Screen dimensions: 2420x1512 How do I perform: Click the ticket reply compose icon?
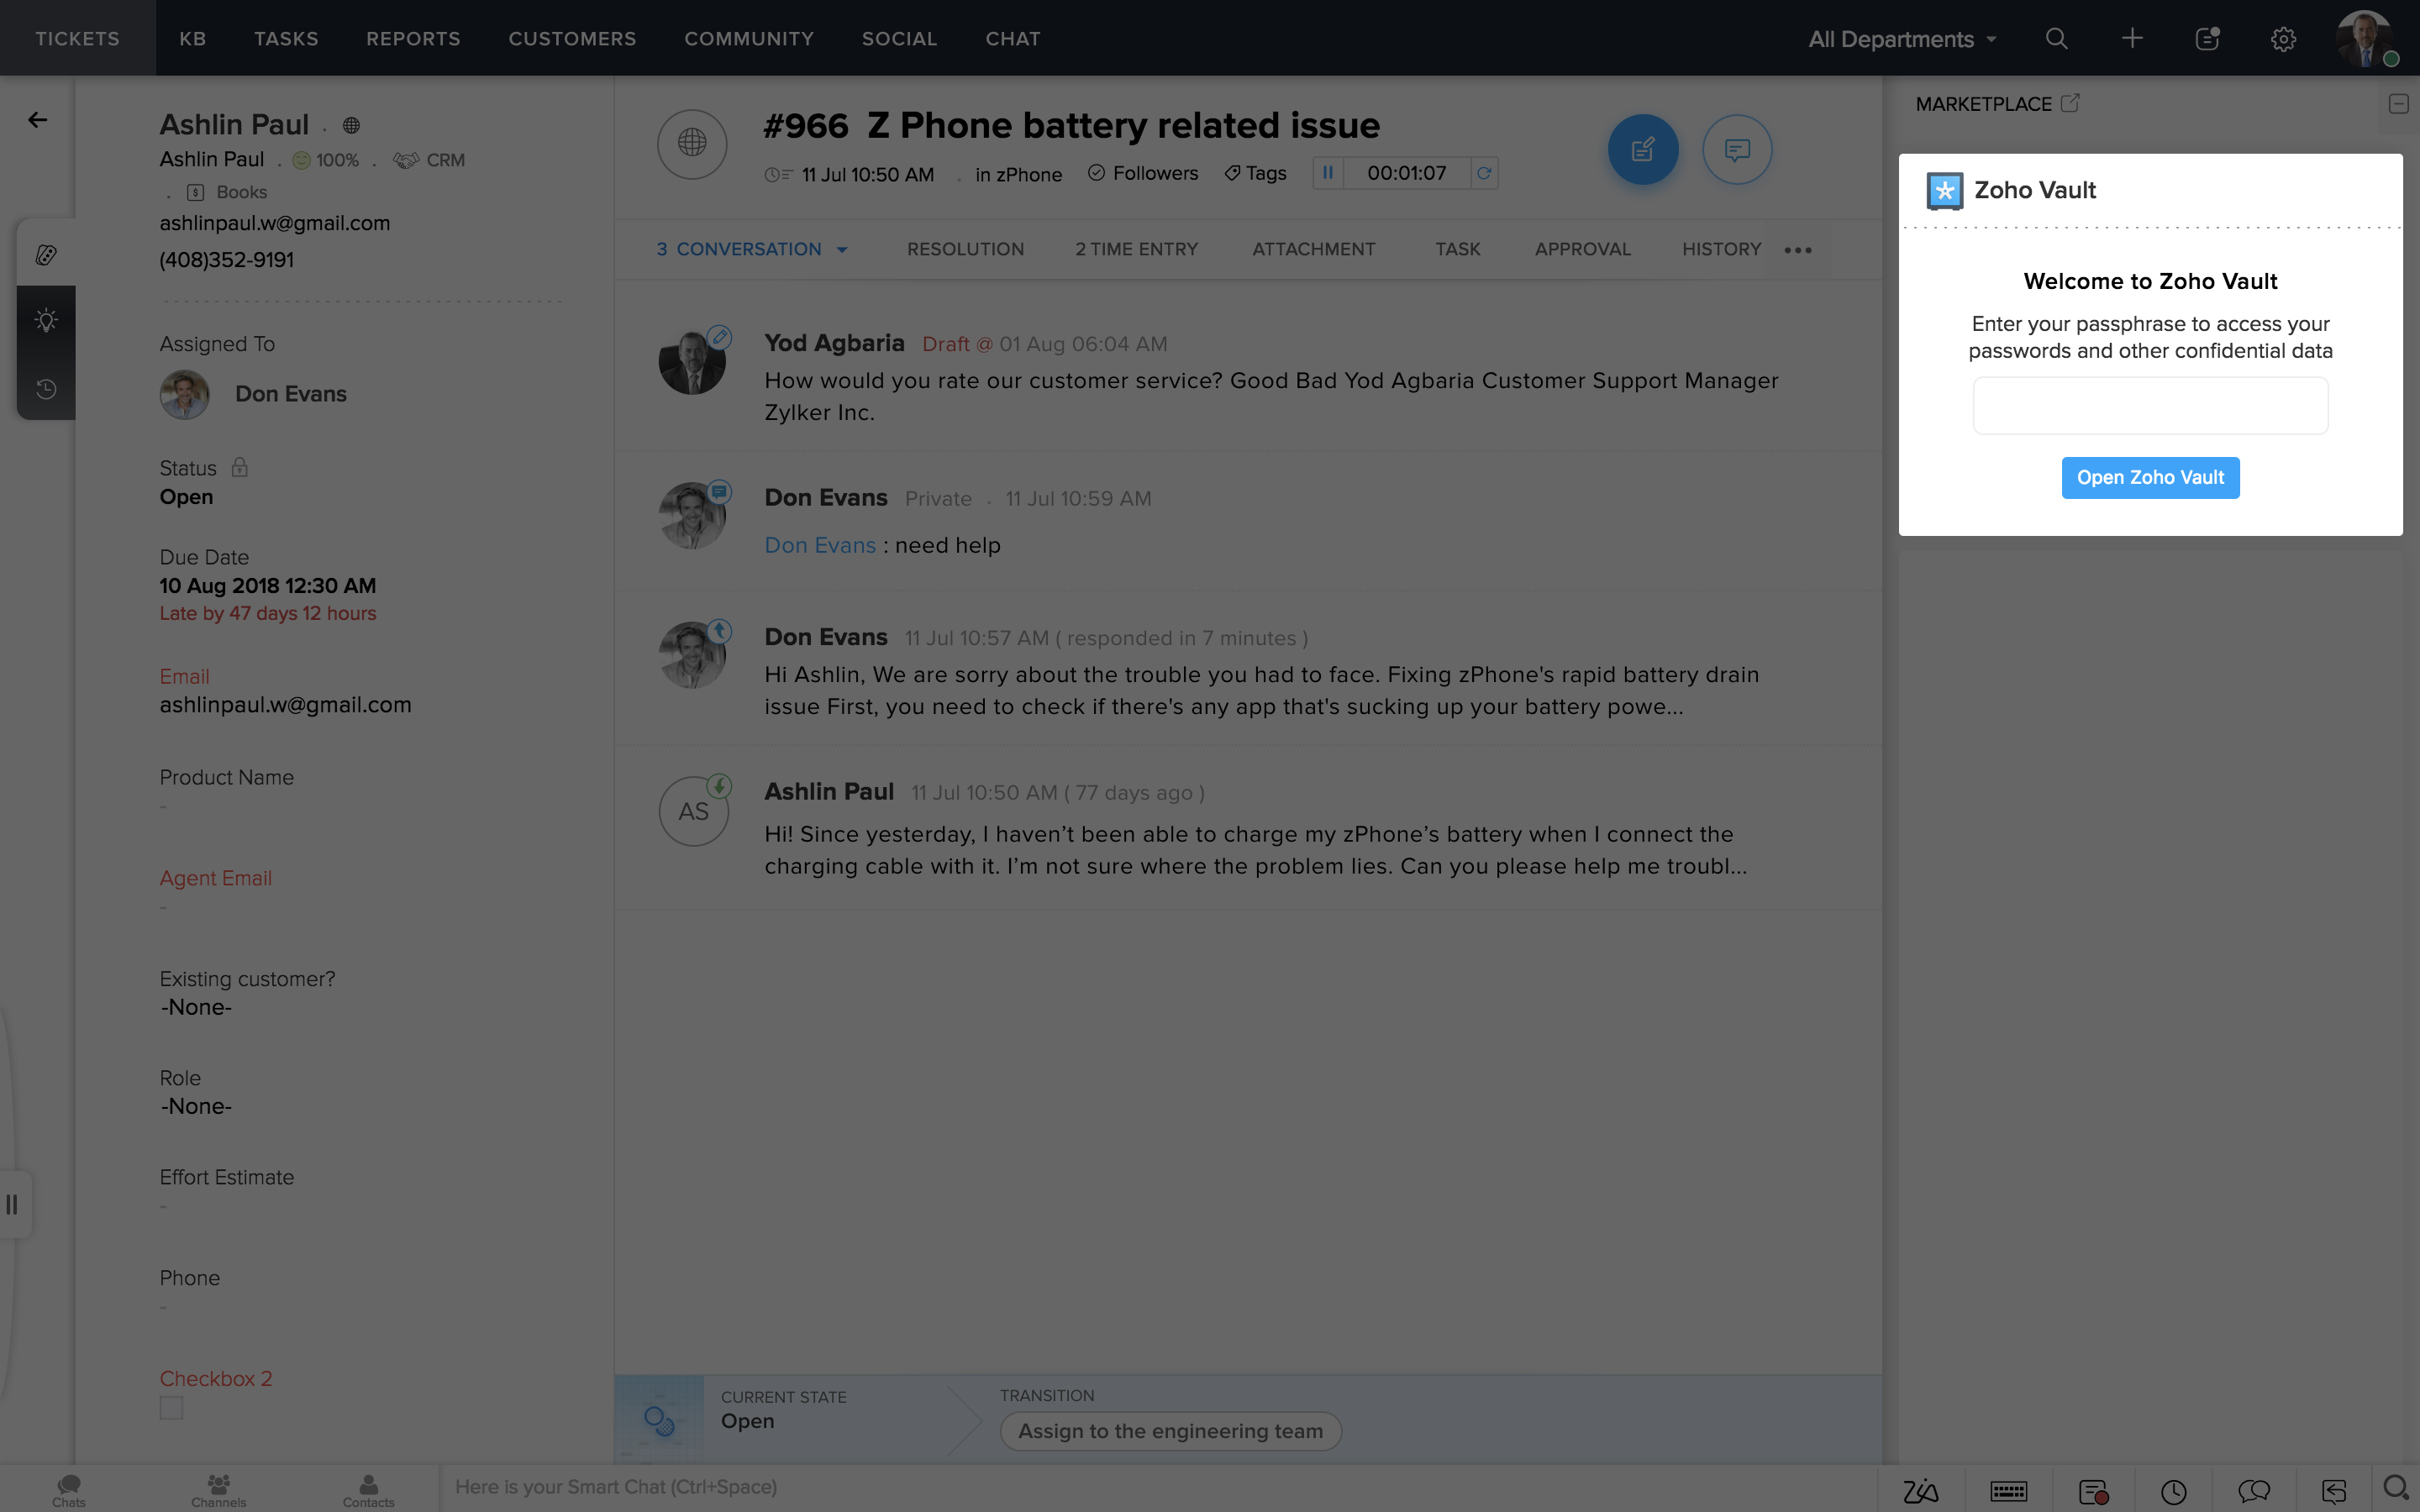point(1642,150)
